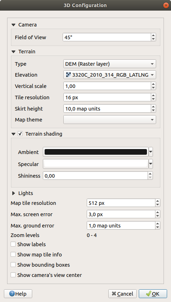Increase Field of View value
The width and height of the screenshot is (171, 302).
point(153,35)
